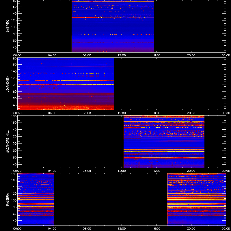Image resolution: width=231 pixels, height=231 pixels.
Task: Click 12:00 time label under San Vito panel
Action: pos(122,55)
